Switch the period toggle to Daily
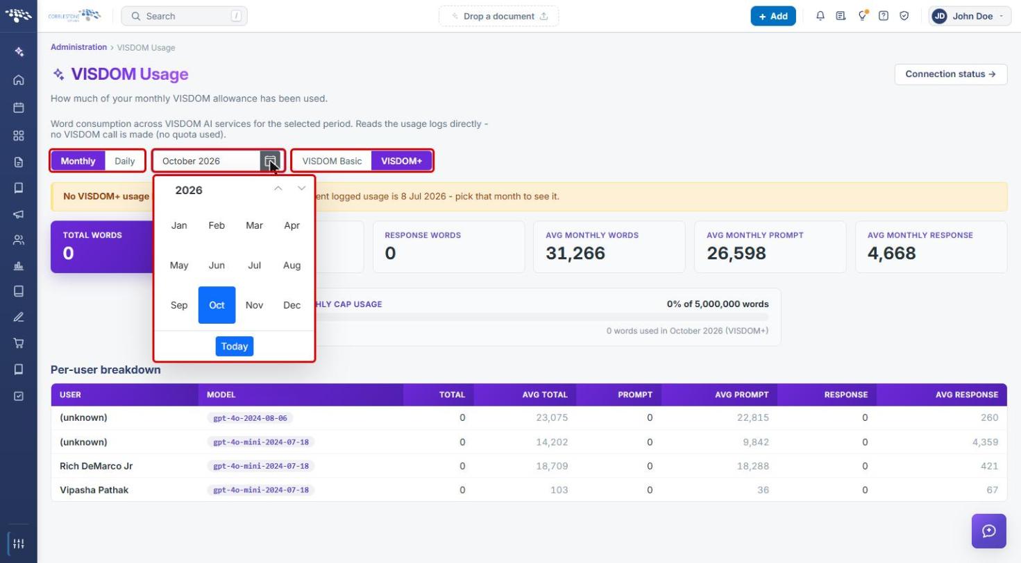The height and width of the screenshot is (563, 1021). [125, 161]
